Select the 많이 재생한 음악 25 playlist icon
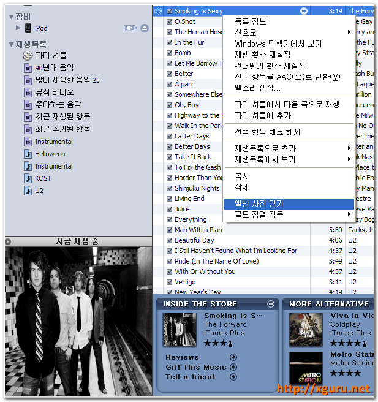This screenshot has width=378, height=402. click(28, 80)
